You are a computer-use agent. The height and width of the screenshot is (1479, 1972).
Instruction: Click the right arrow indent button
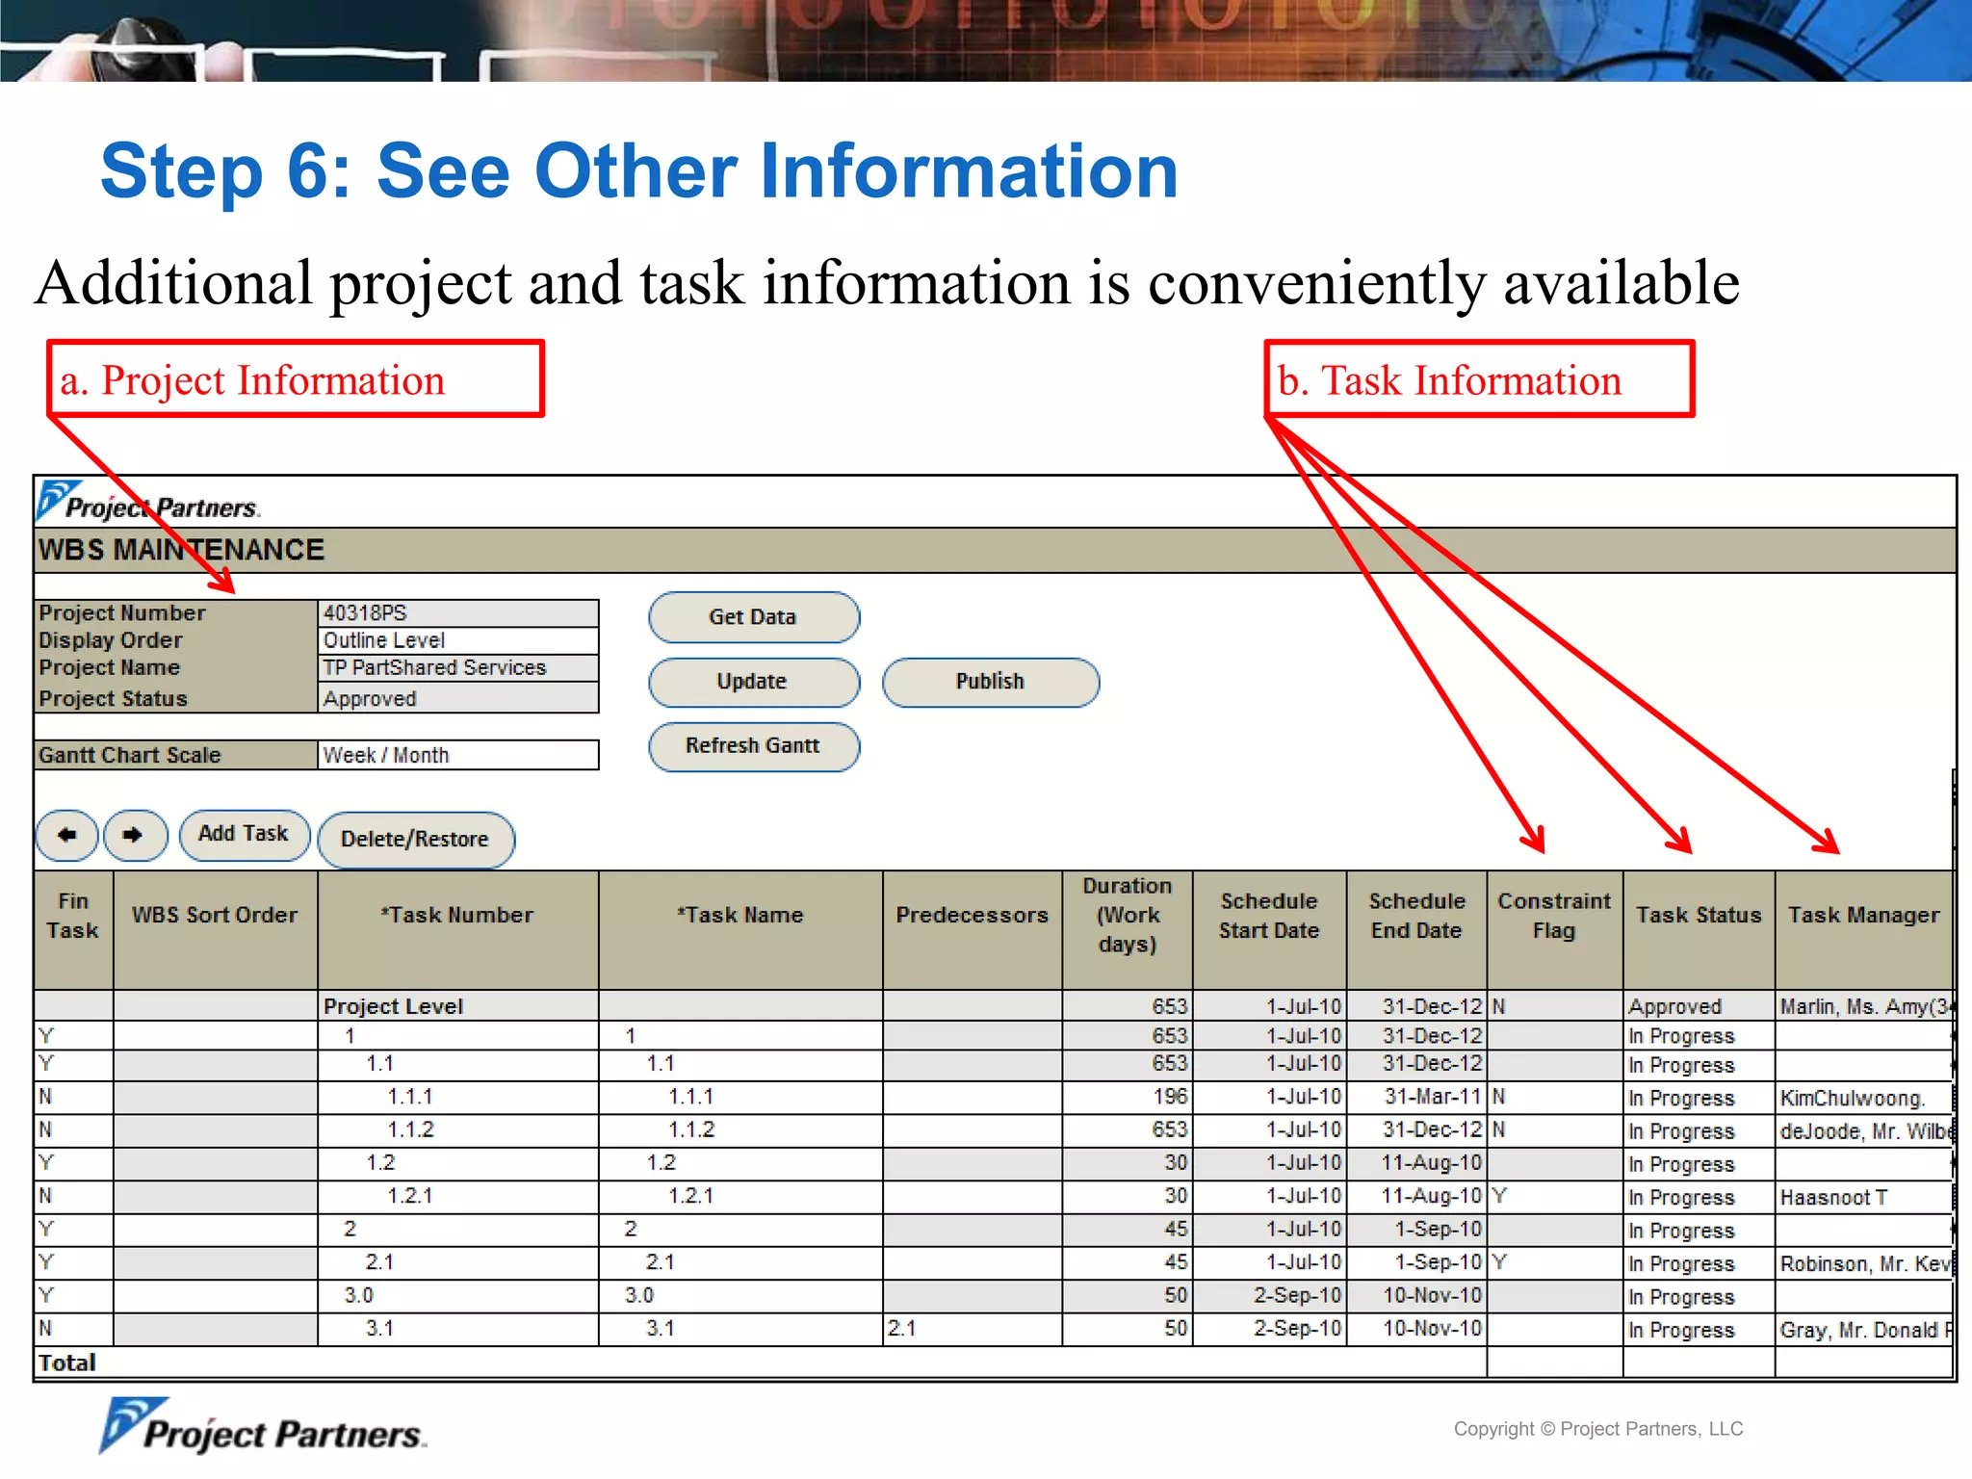(x=135, y=835)
